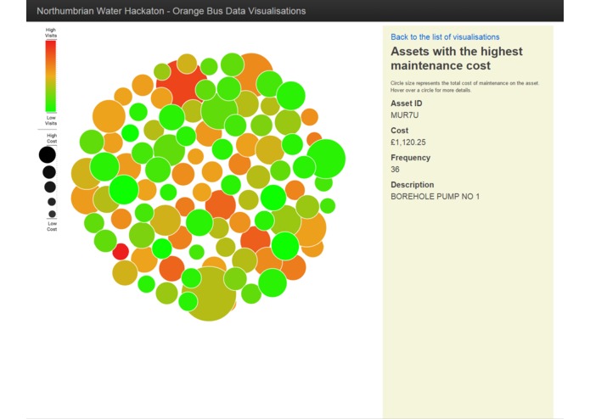Click the 'Description' label
590x419 pixels.
[413, 185]
